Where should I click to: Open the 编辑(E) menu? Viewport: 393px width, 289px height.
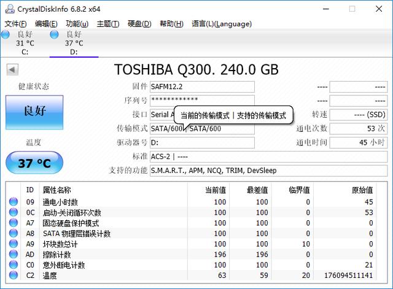click(46, 24)
